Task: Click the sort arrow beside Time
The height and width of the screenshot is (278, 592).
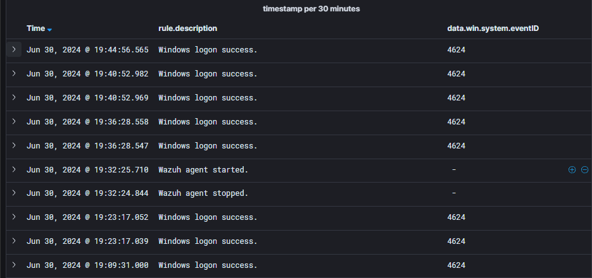Action: point(50,29)
